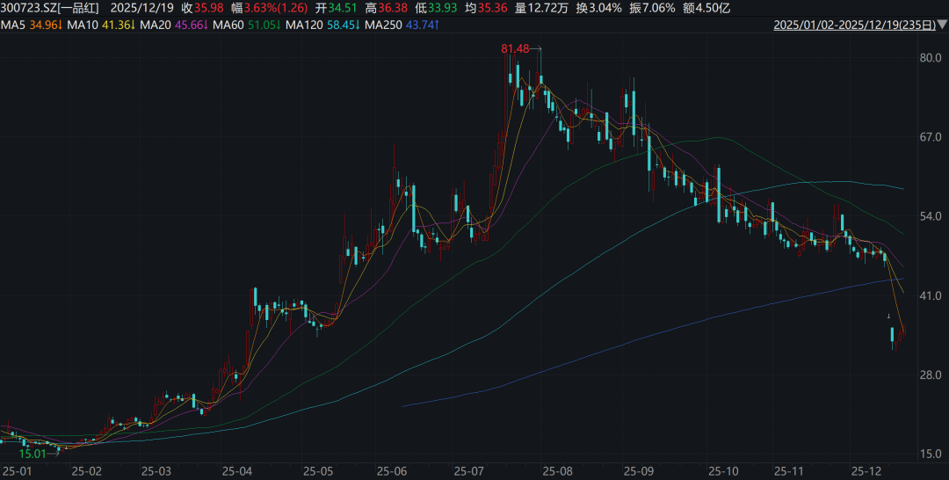Click the 25-08 month label on time axis
The height and width of the screenshot is (480, 949).
pyautogui.click(x=557, y=470)
